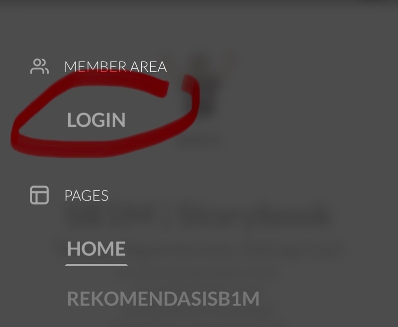Click the active HOME menu item

click(x=96, y=248)
